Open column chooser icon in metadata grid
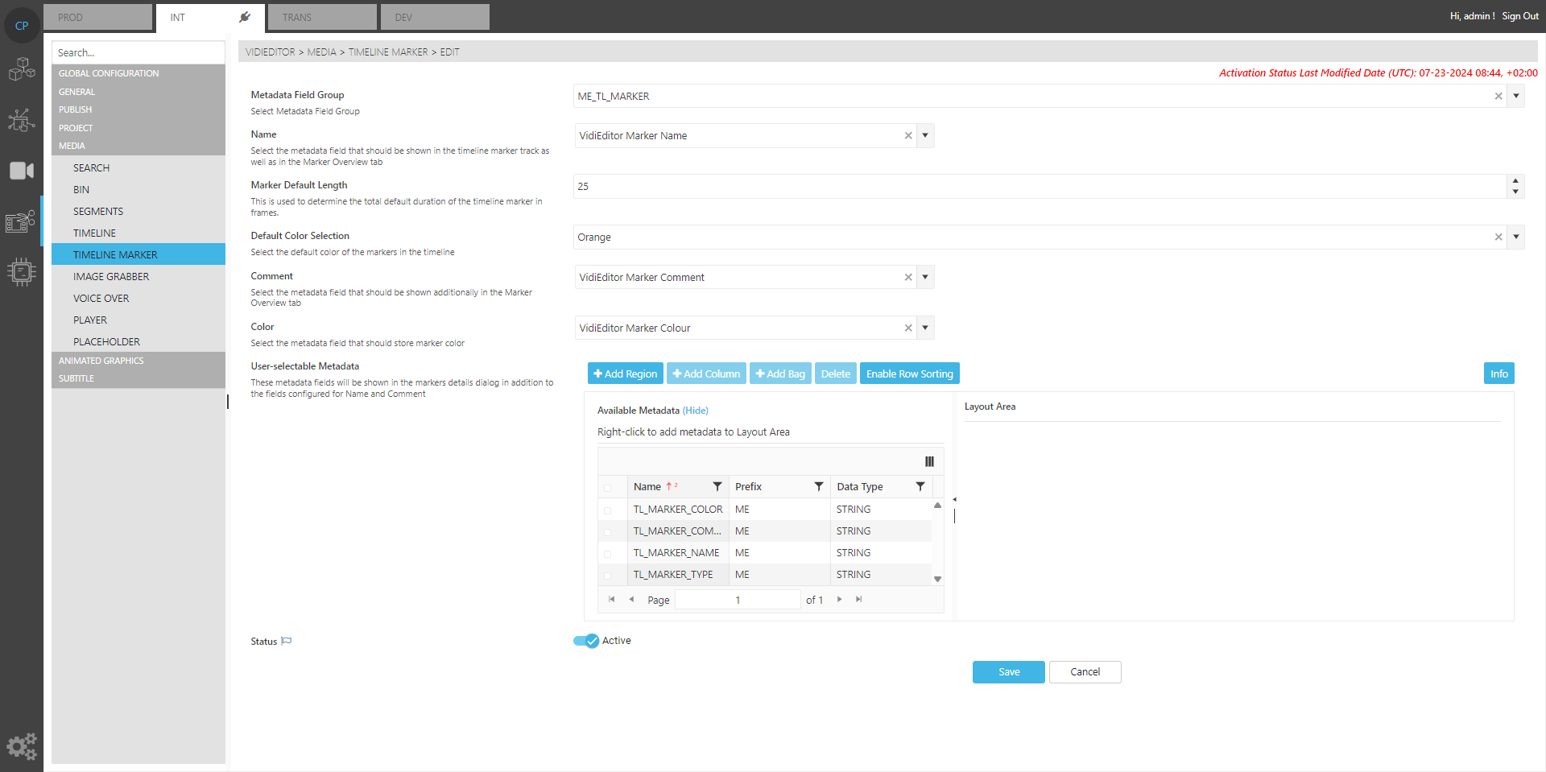This screenshot has width=1546, height=772. click(929, 461)
